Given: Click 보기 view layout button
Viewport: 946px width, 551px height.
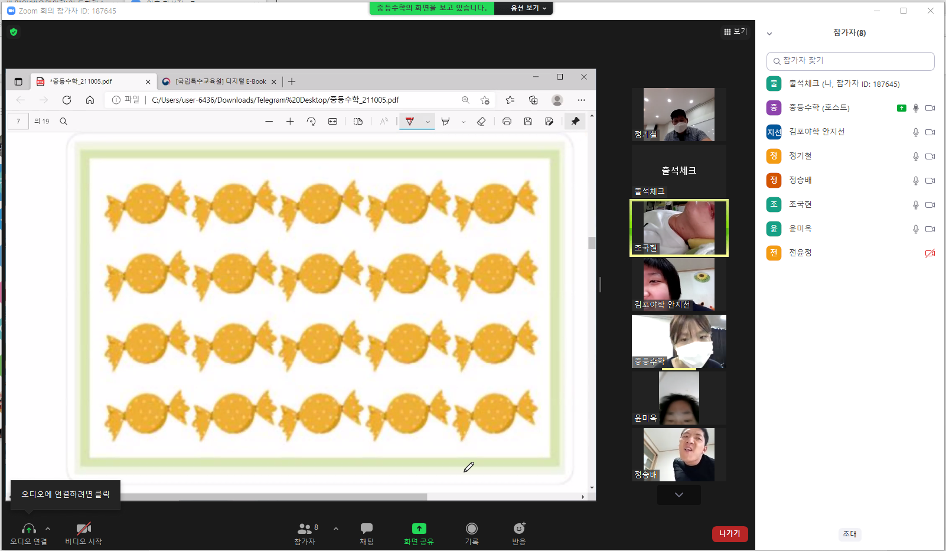Looking at the screenshot, I should (x=735, y=32).
